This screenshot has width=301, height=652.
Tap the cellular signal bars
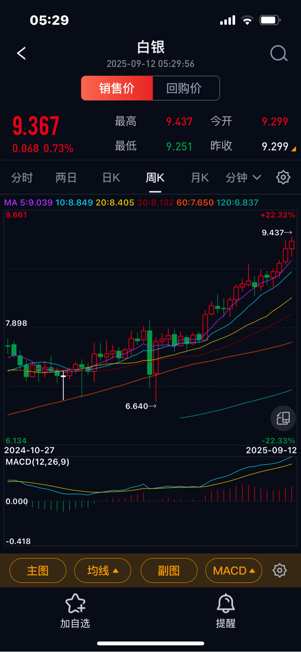click(x=228, y=20)
